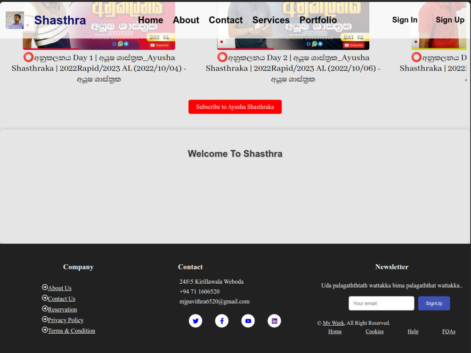Open the Facebook social icon
Image resolution: width=471 pixels, height=353 pixels.
coord(222,321)
